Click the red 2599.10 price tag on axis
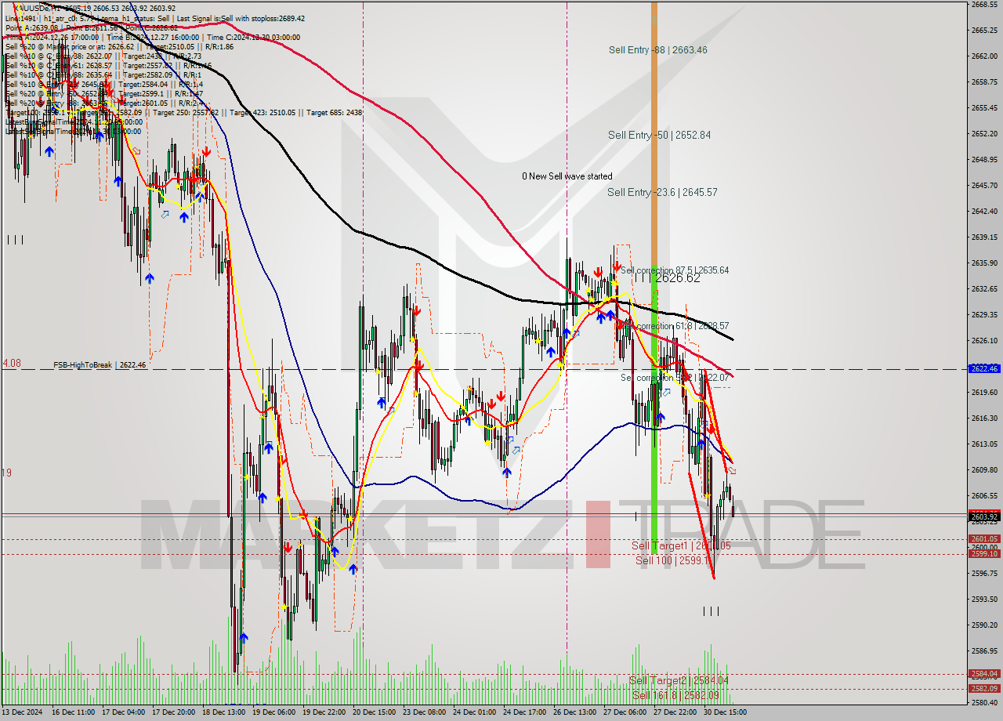 (x=984, y=554)
